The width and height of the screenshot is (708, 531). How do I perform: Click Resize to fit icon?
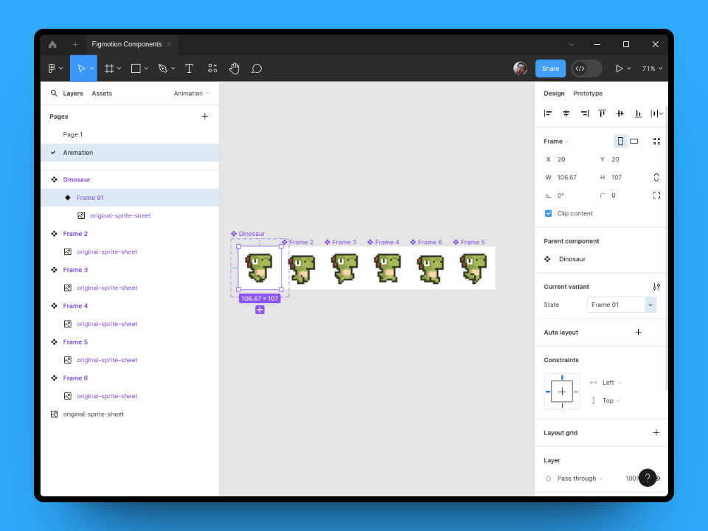[x=656, y=142]
